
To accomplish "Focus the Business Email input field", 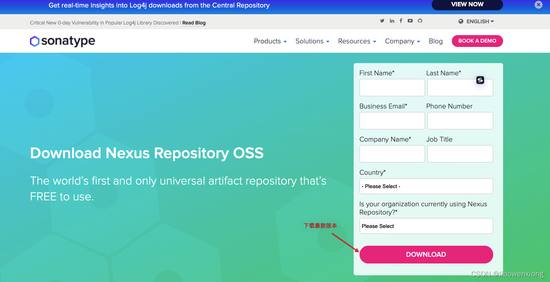I will (x=392, y=121).
